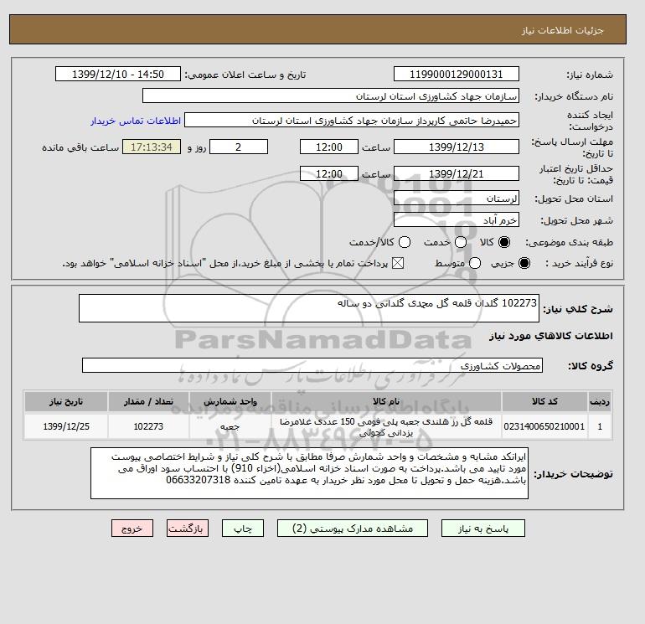Screen dimensions: 645x624
Task: Select the خدمت radio button
Action: [x=461, y=242]
